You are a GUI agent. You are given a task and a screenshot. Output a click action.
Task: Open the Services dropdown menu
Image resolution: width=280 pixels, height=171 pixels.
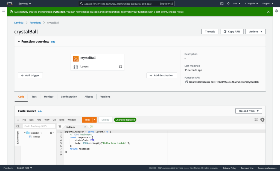(25, 4)
